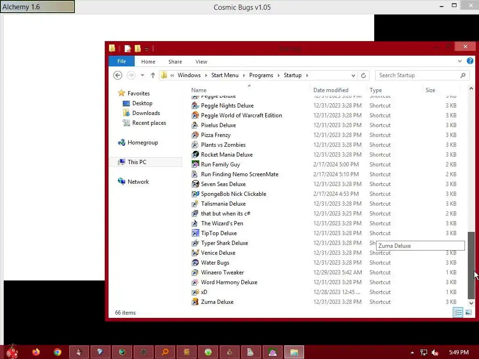479x359 pixels.
Task: Click Programs in the address breadcrumb
Action: [261, 75]
